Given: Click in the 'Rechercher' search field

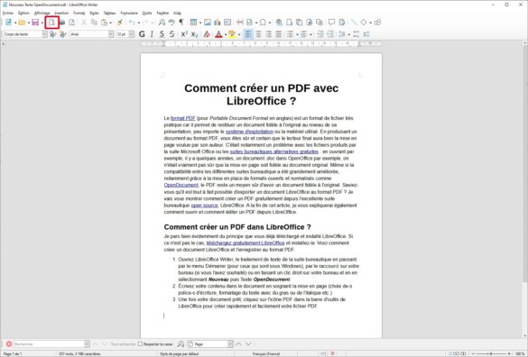Looking at the screenshot, I should point(49,343).
